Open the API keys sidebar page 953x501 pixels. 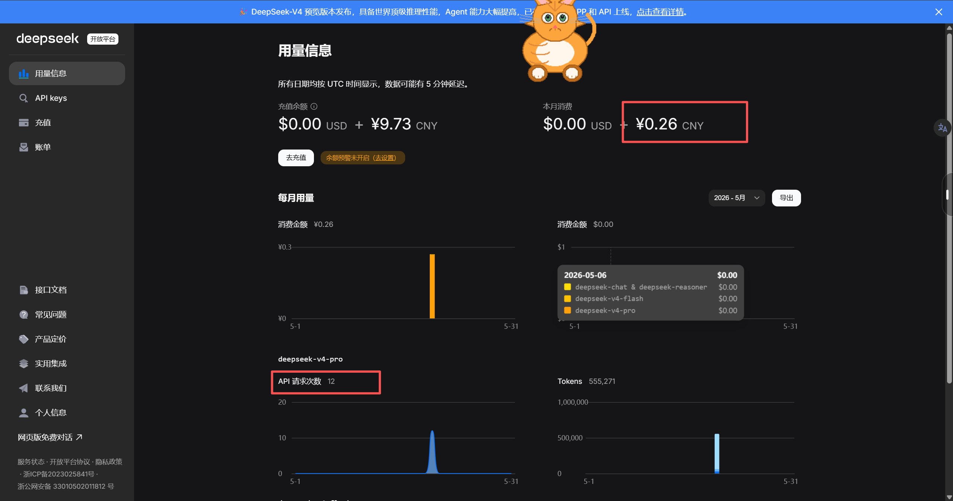pos(67,98)
